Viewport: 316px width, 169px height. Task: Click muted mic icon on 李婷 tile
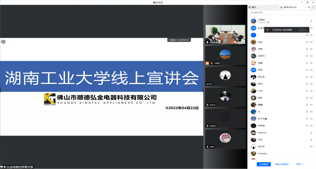(207, 147)
